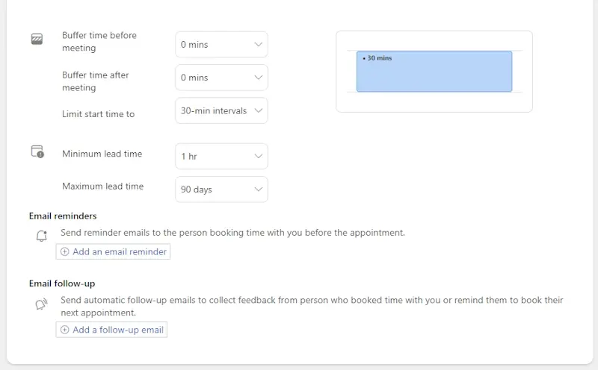
Task: Click the 'Maximum lead time' label
Action: click(102, 186)
